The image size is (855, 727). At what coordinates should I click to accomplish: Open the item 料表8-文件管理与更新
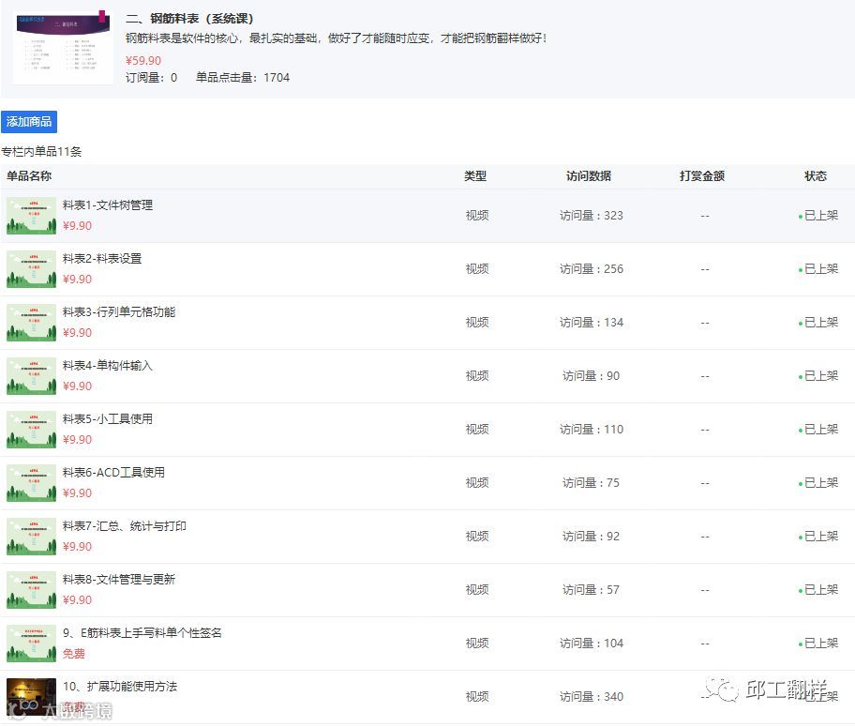click(x=119, y=580)
